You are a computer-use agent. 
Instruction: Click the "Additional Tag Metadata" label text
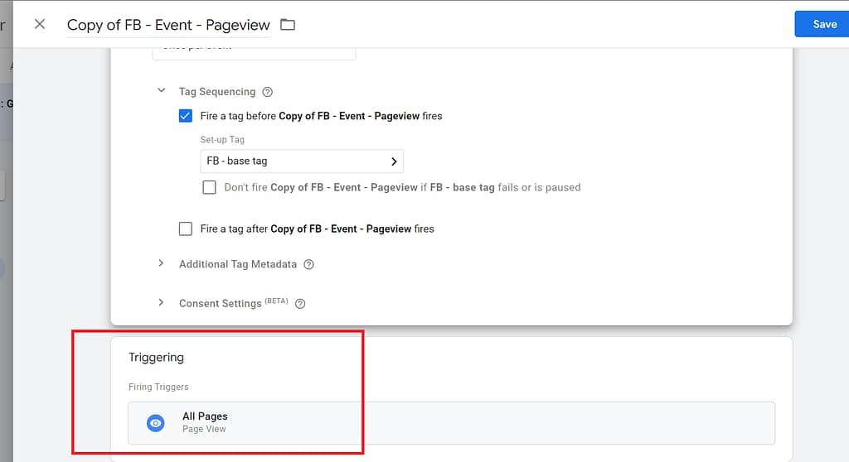(237, 264)
